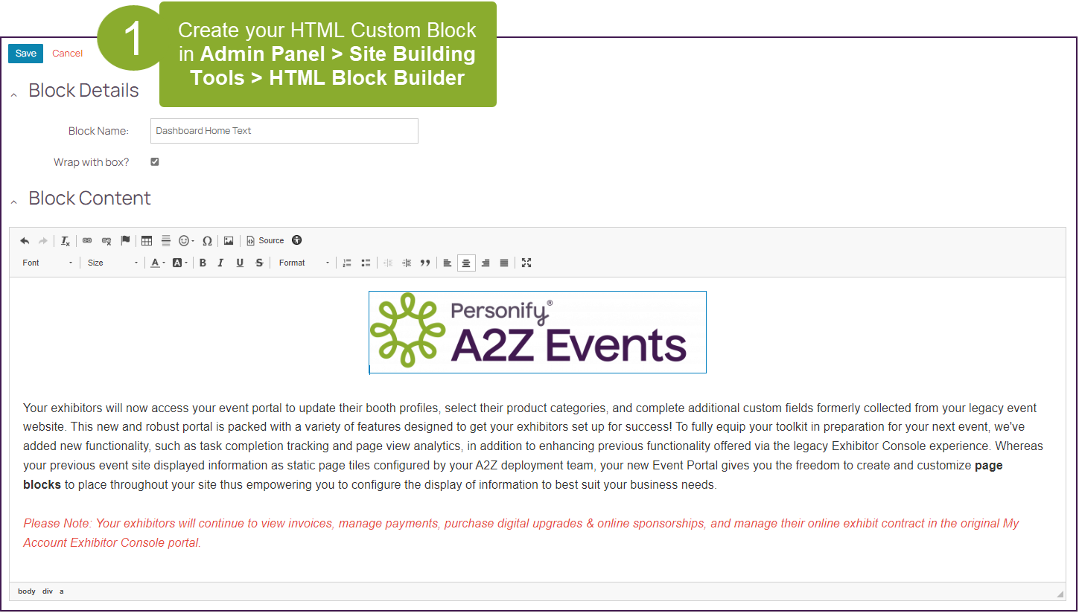Click the Block Name input field
The height and width of the screenshot is (613, 1079).
click(284, 131)
